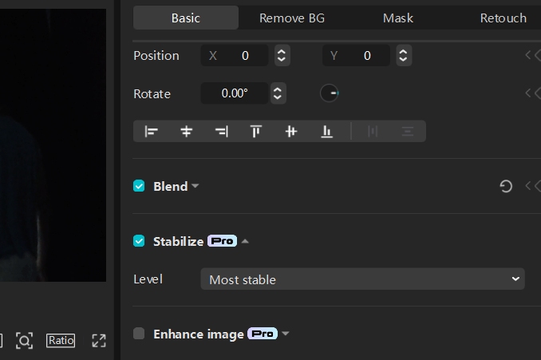The height and width of the screenshot is (360, 541).
Task: Enable the Enhance image checkbox
Action: [139, 334]
